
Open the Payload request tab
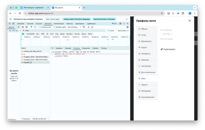pyautogui.click(x=68, y=48)
